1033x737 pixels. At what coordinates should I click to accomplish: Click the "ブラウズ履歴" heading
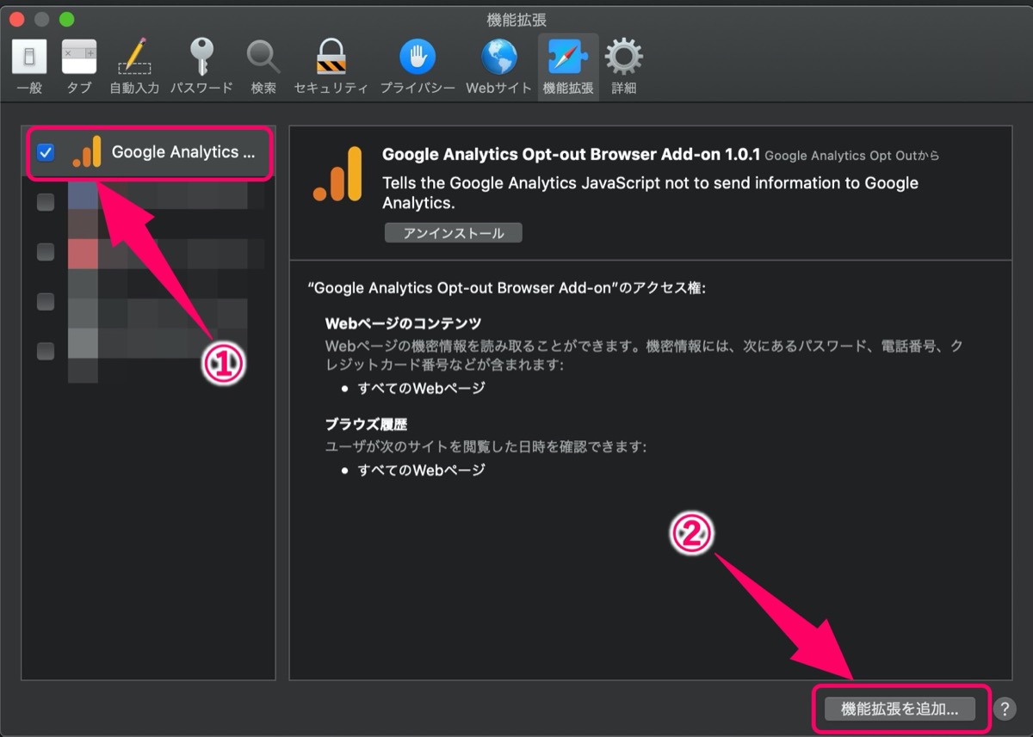[x=366, y=424]
